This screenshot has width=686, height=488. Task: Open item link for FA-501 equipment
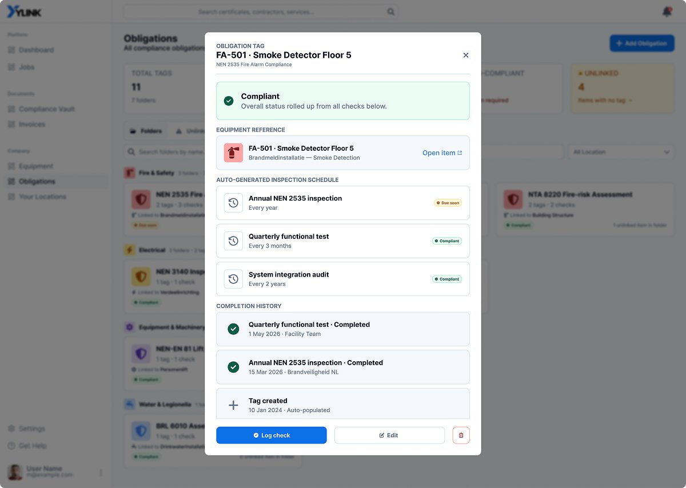pyautogui.click(x=442, y=153)
